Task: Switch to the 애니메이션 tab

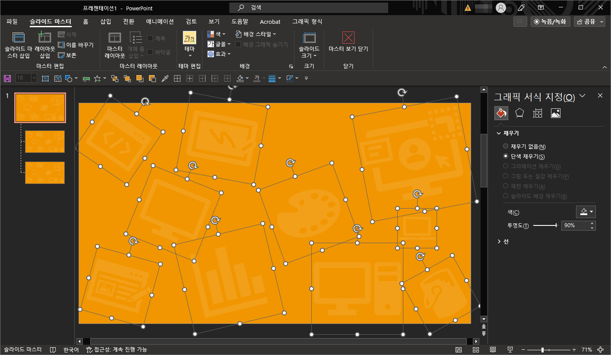Action: click(x=160, y=22)
